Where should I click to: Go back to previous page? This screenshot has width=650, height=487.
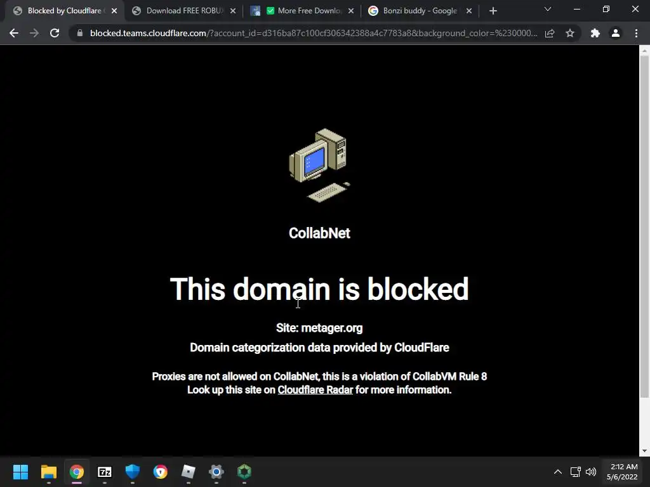coord(14,33)
